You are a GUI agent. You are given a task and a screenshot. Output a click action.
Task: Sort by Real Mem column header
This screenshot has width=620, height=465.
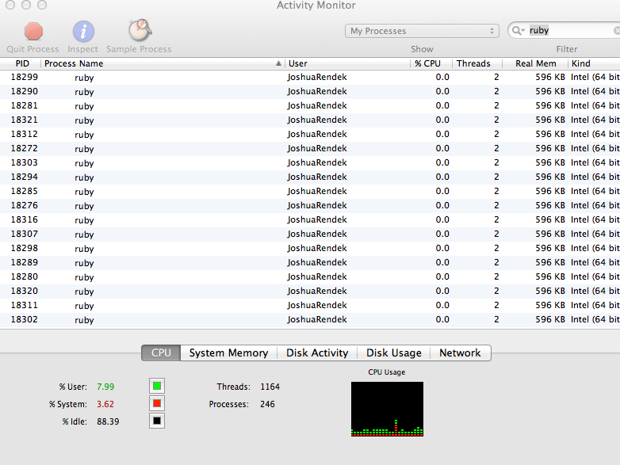tap(535, 63)
